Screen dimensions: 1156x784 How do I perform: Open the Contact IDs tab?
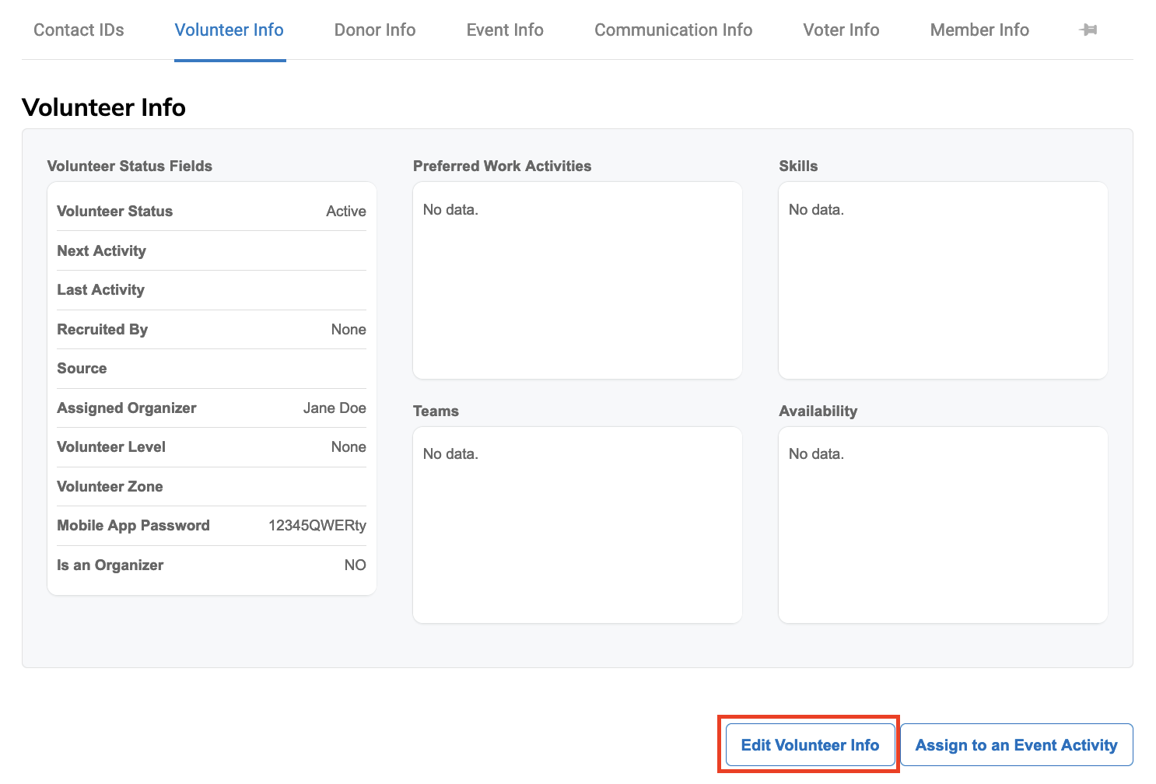click(x=79, y=30)
